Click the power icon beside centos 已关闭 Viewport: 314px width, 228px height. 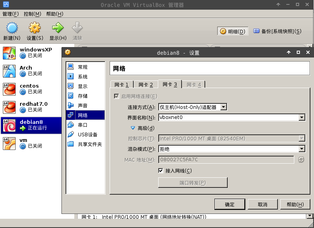[22, 92]
